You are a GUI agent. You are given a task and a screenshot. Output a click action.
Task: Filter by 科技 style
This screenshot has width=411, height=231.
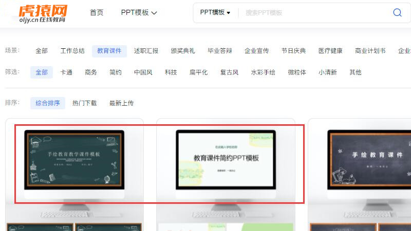pos(171,72)
